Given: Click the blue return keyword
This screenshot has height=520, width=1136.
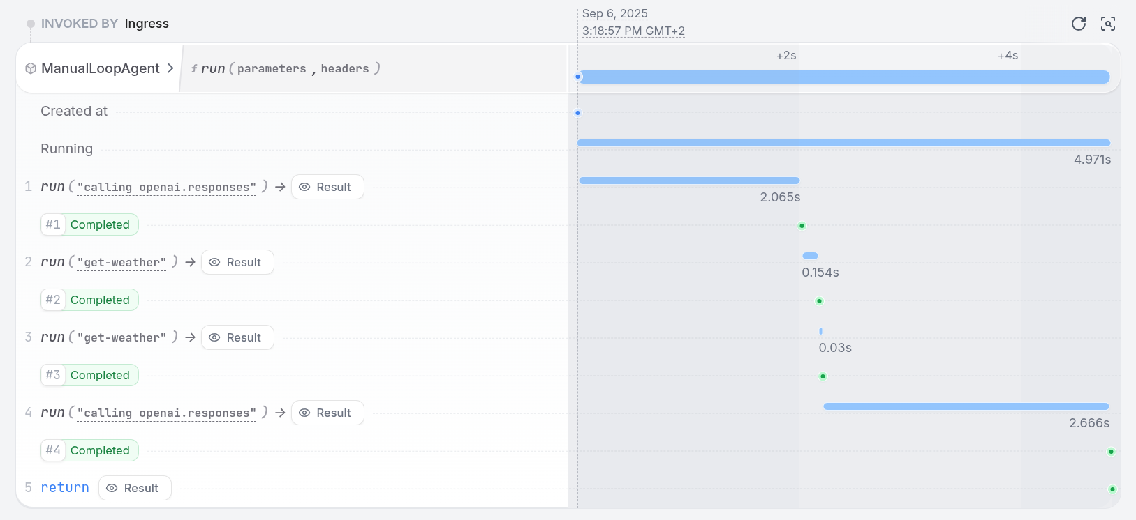Looking at the screenshot, I should pyautogui.click(x=65, y=488).
